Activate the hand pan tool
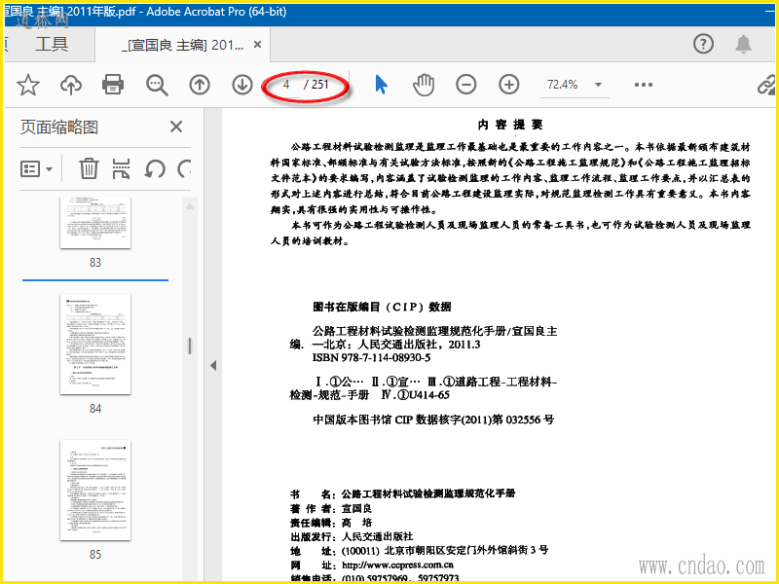The height and width of the screenshot is (584, 779). (424, 85)
